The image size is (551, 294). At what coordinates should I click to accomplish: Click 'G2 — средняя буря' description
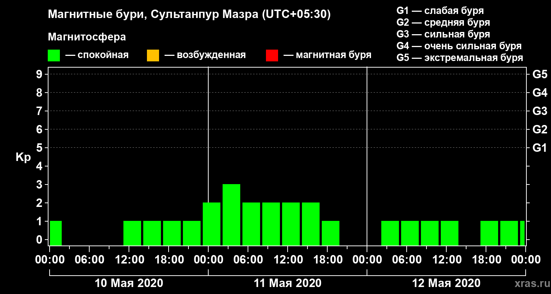[443, 22]
